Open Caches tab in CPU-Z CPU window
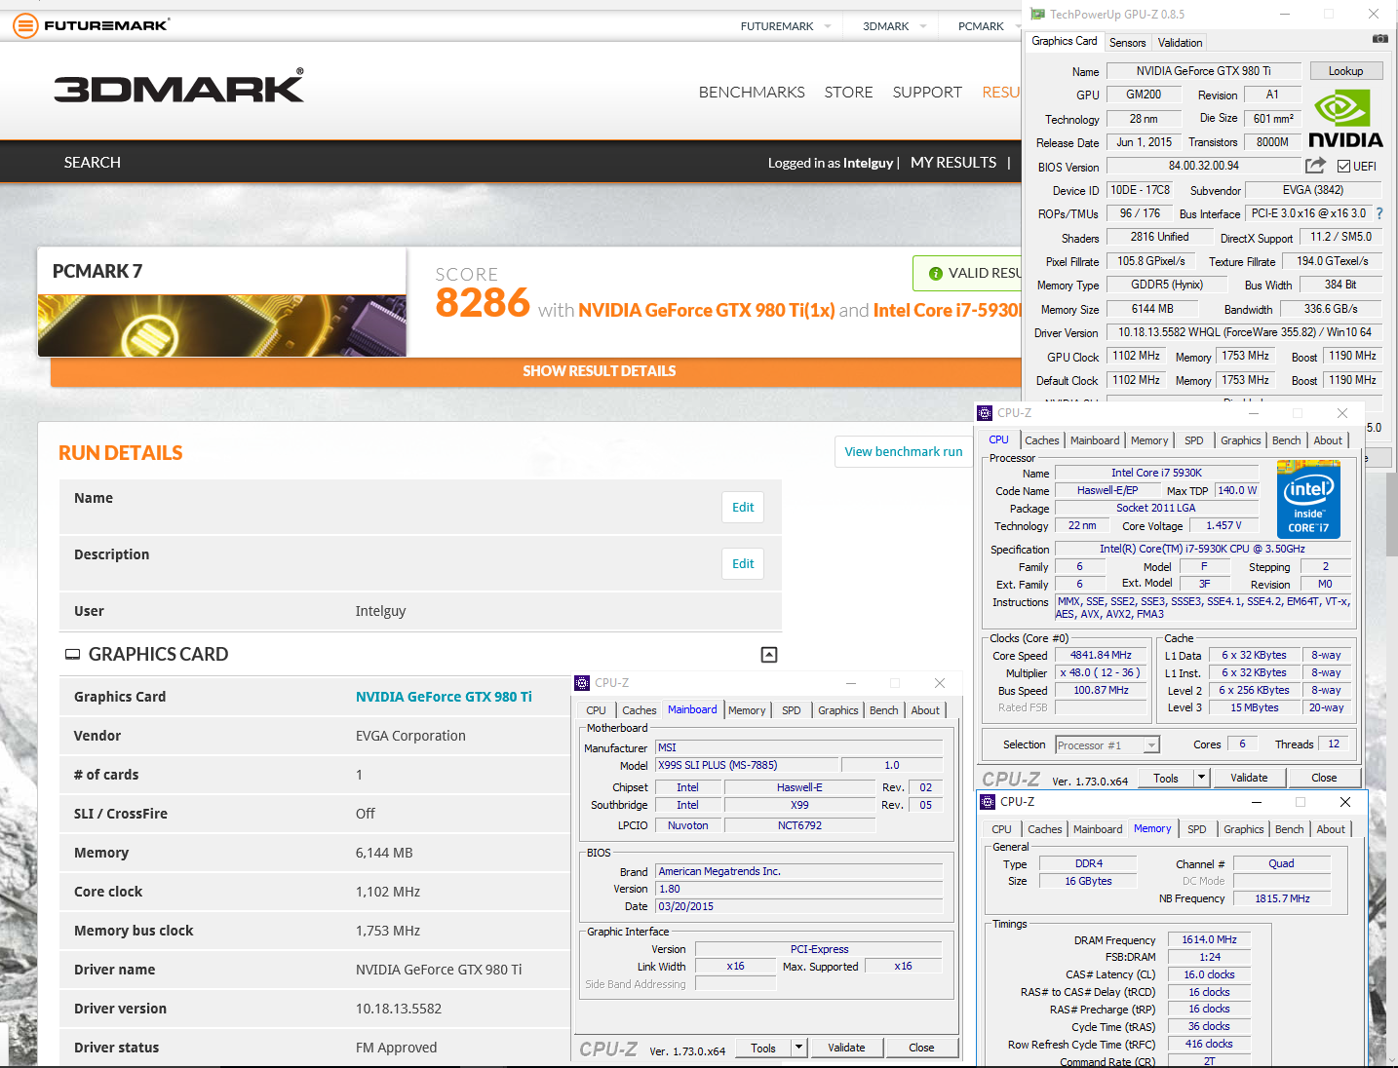Screen dimensions: 1398x1068 (1041, 440)
